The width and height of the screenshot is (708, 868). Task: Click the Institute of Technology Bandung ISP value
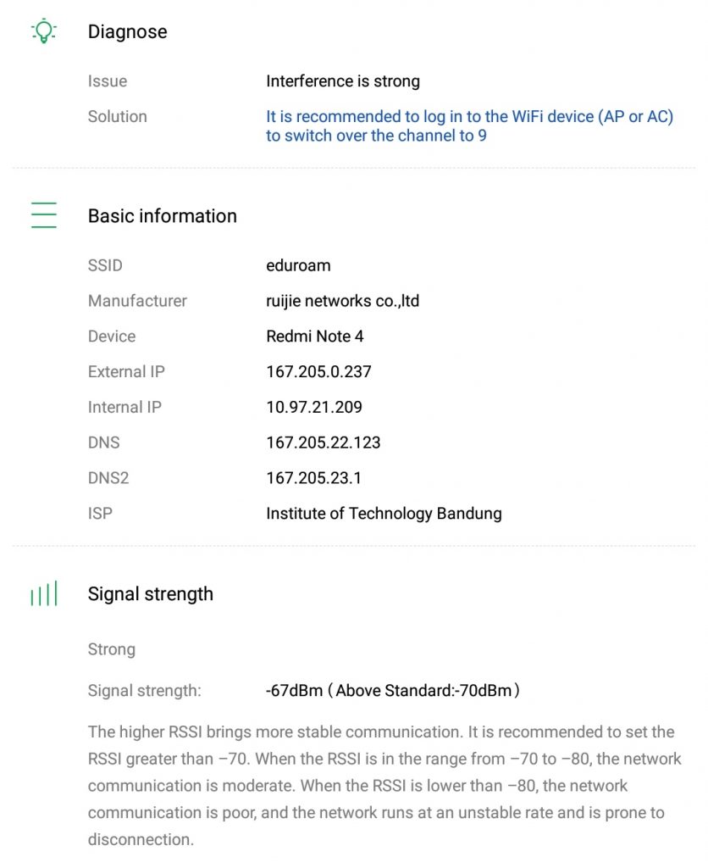[384, 514]
